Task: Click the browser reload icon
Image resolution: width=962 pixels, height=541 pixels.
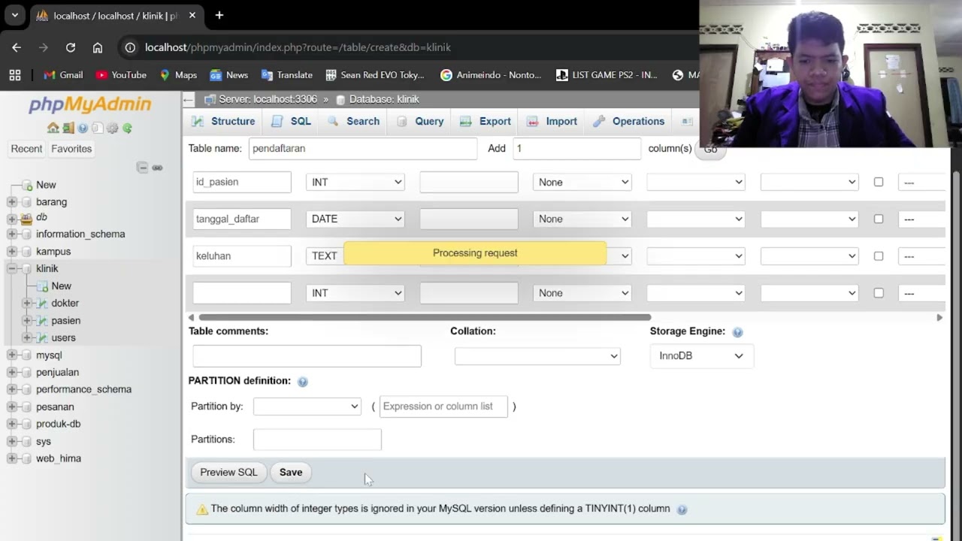Action: 71,47
